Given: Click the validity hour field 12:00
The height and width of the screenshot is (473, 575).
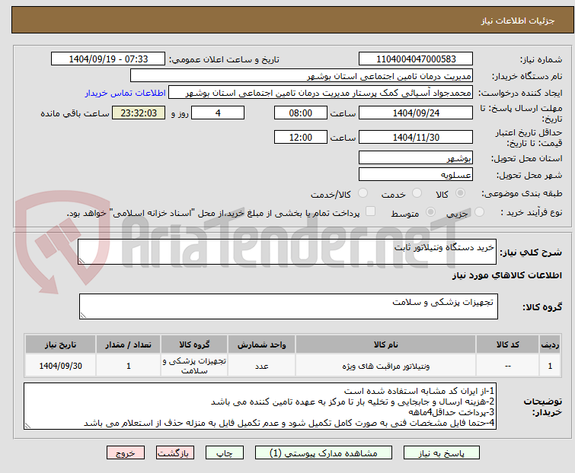Looking at the screenshot, I should [300, 138].
